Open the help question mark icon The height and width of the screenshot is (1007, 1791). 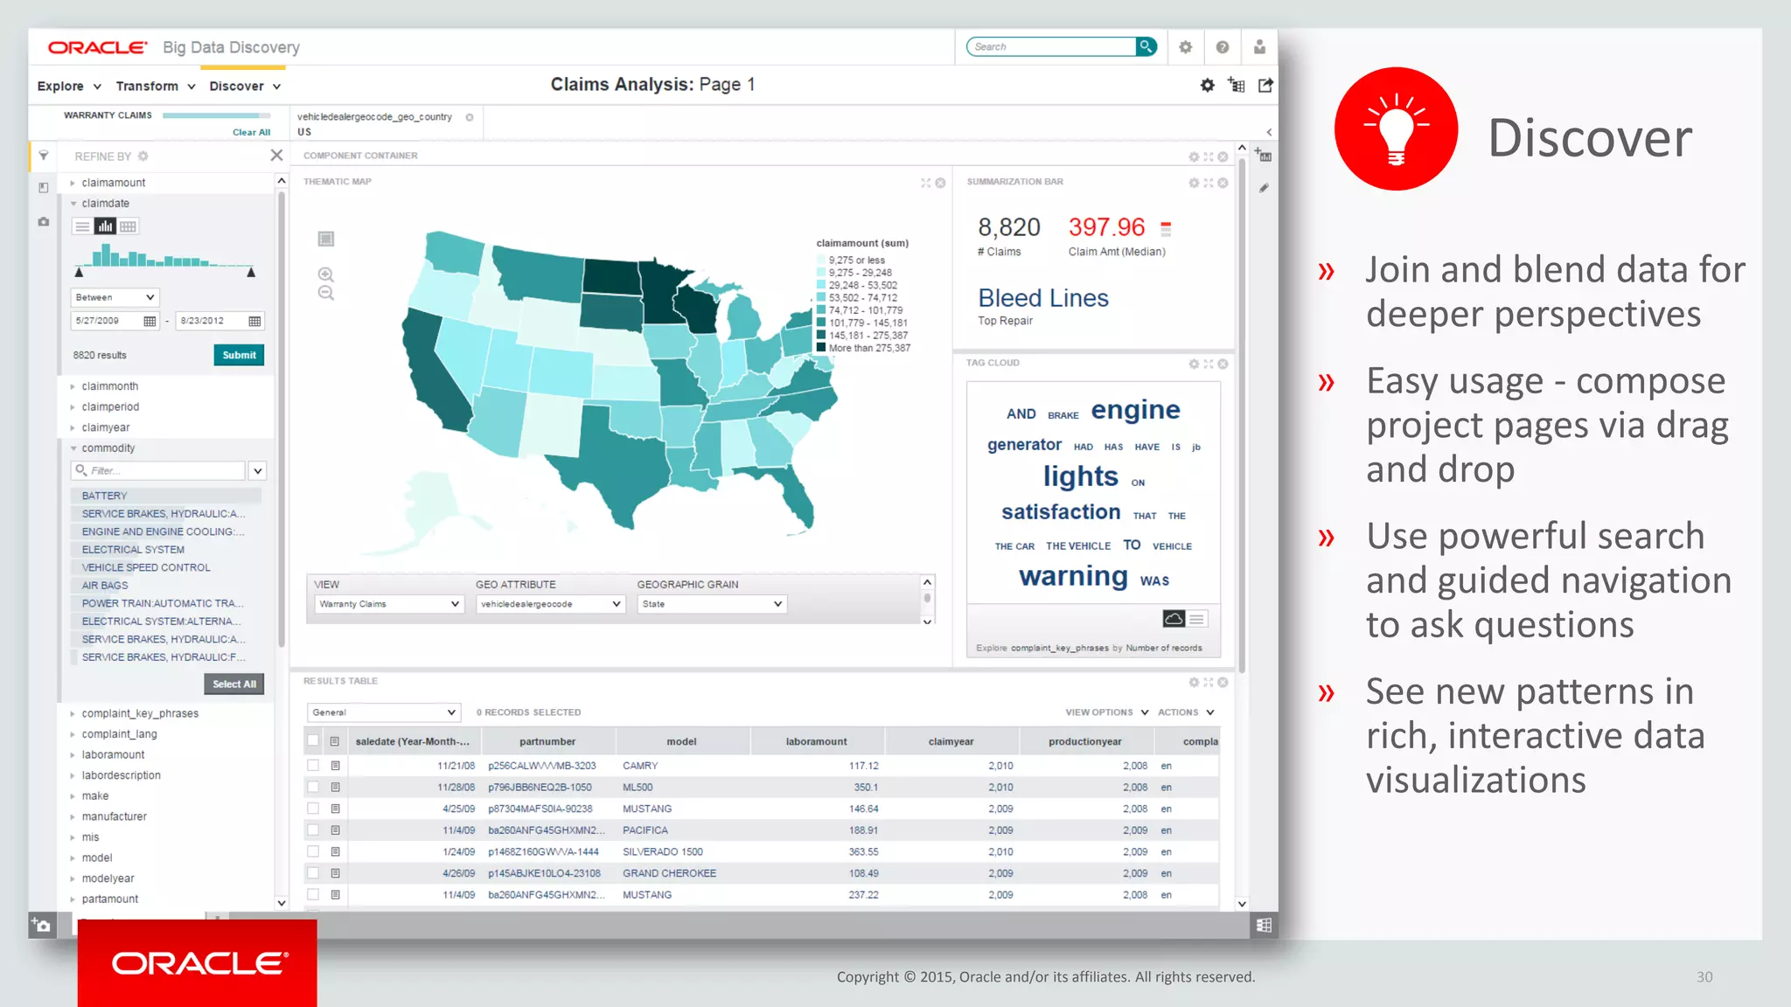point(1223,47)
